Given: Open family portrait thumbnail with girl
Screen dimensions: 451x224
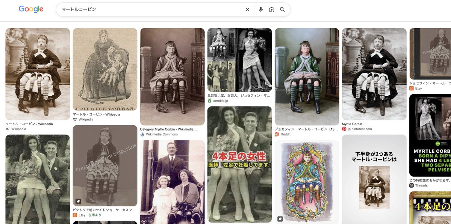Looking at the screenshot, I should (x=172, y=182).
